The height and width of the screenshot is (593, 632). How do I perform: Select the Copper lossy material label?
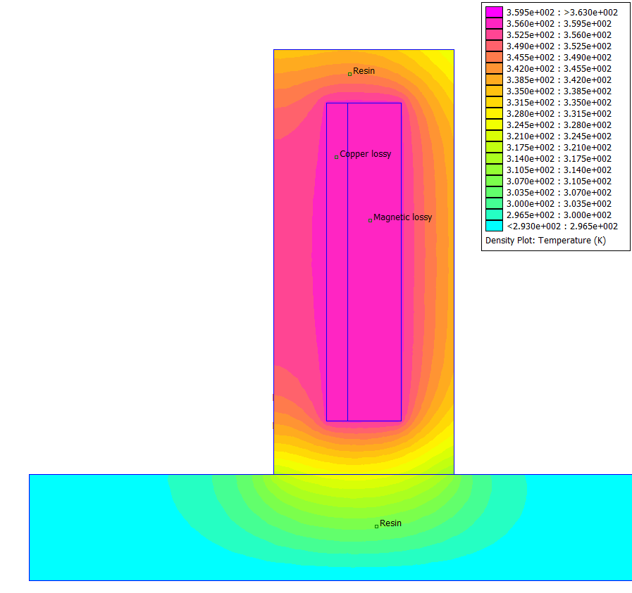364,154
